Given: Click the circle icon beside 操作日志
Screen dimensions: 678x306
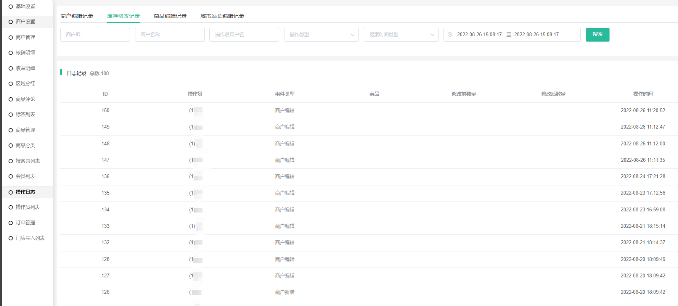Looking at the screenshot, I should 11,192.
